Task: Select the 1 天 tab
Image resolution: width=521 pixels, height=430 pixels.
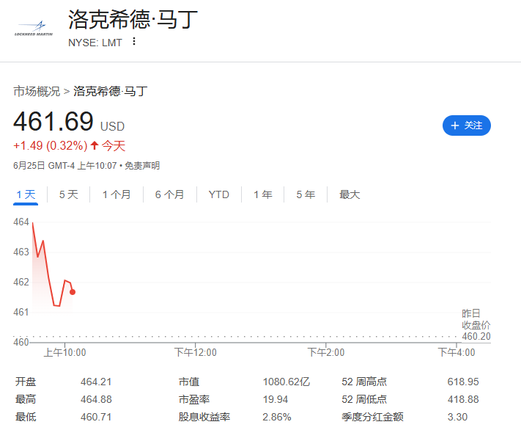Action: [26, 194]
